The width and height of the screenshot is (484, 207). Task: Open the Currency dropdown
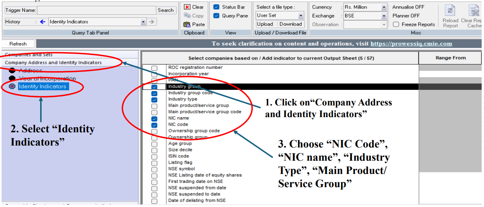click(384, 7)
